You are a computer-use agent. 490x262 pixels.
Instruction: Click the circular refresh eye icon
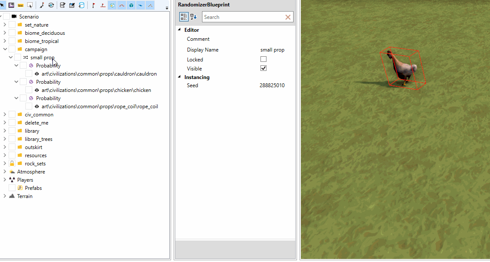(51, 5)
